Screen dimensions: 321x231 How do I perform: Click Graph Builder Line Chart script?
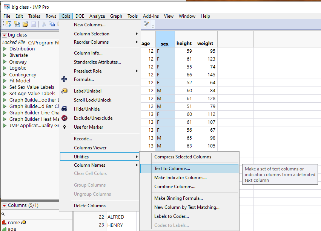click(34, 113)
